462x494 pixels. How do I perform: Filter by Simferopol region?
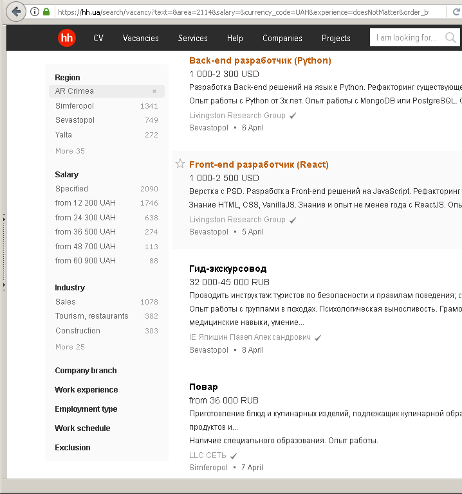[x=75, y=105]
